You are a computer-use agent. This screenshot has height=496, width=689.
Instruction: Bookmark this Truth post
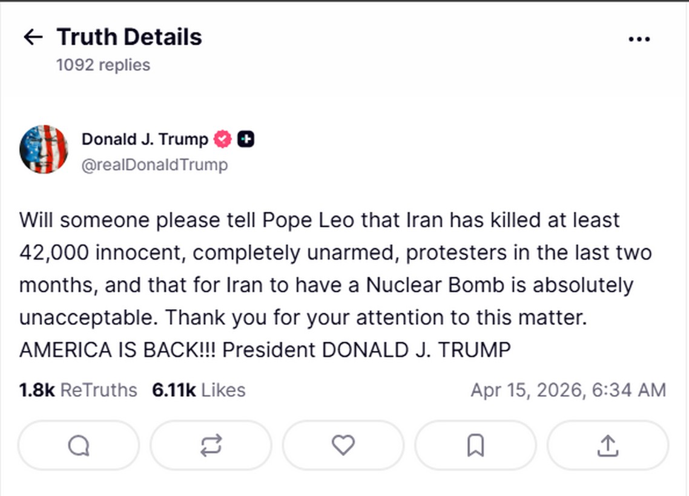(x=475, y=446)
